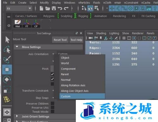Click the Save scene floppy icon
158x122 pixels.
pos(54,8)
